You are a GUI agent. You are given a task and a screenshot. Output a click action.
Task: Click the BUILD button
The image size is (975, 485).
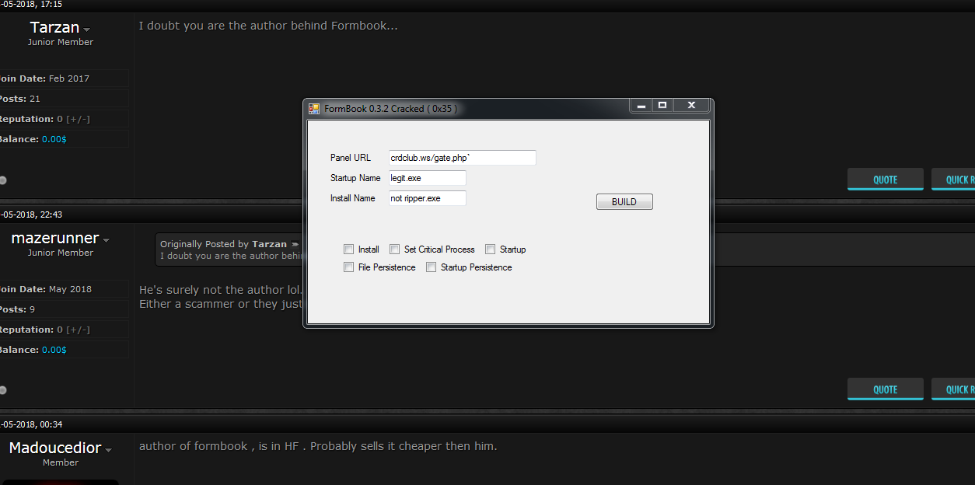(x=624, y=202)
